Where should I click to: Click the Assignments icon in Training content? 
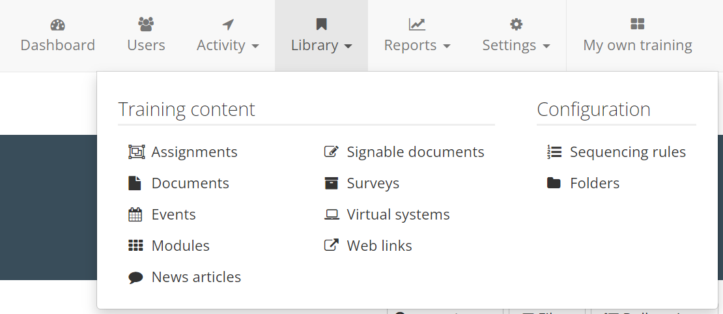[135, 152]
